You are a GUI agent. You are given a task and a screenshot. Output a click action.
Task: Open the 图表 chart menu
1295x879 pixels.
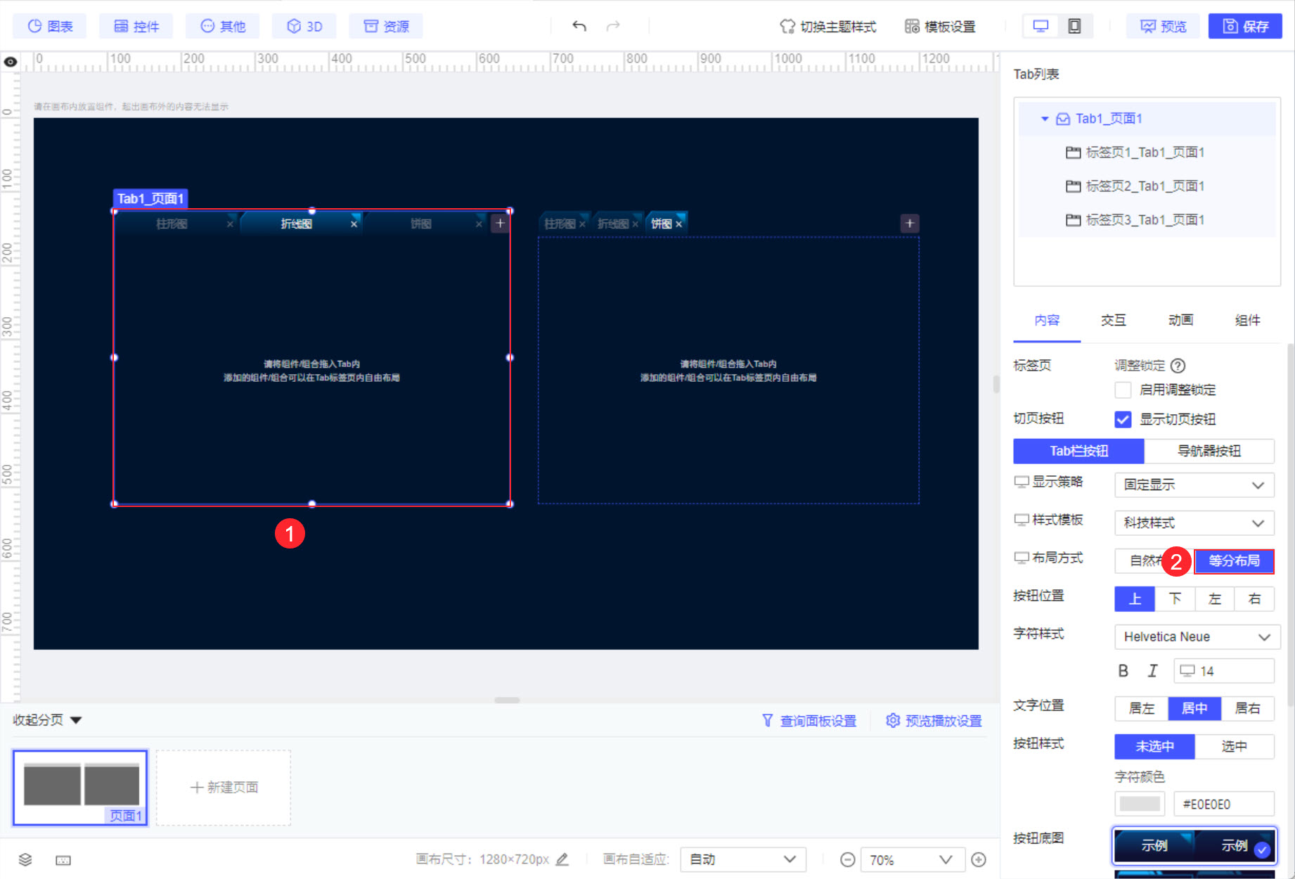(x=50, y=26)
